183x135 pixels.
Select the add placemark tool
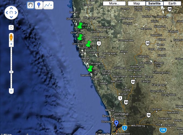(39, 5)
